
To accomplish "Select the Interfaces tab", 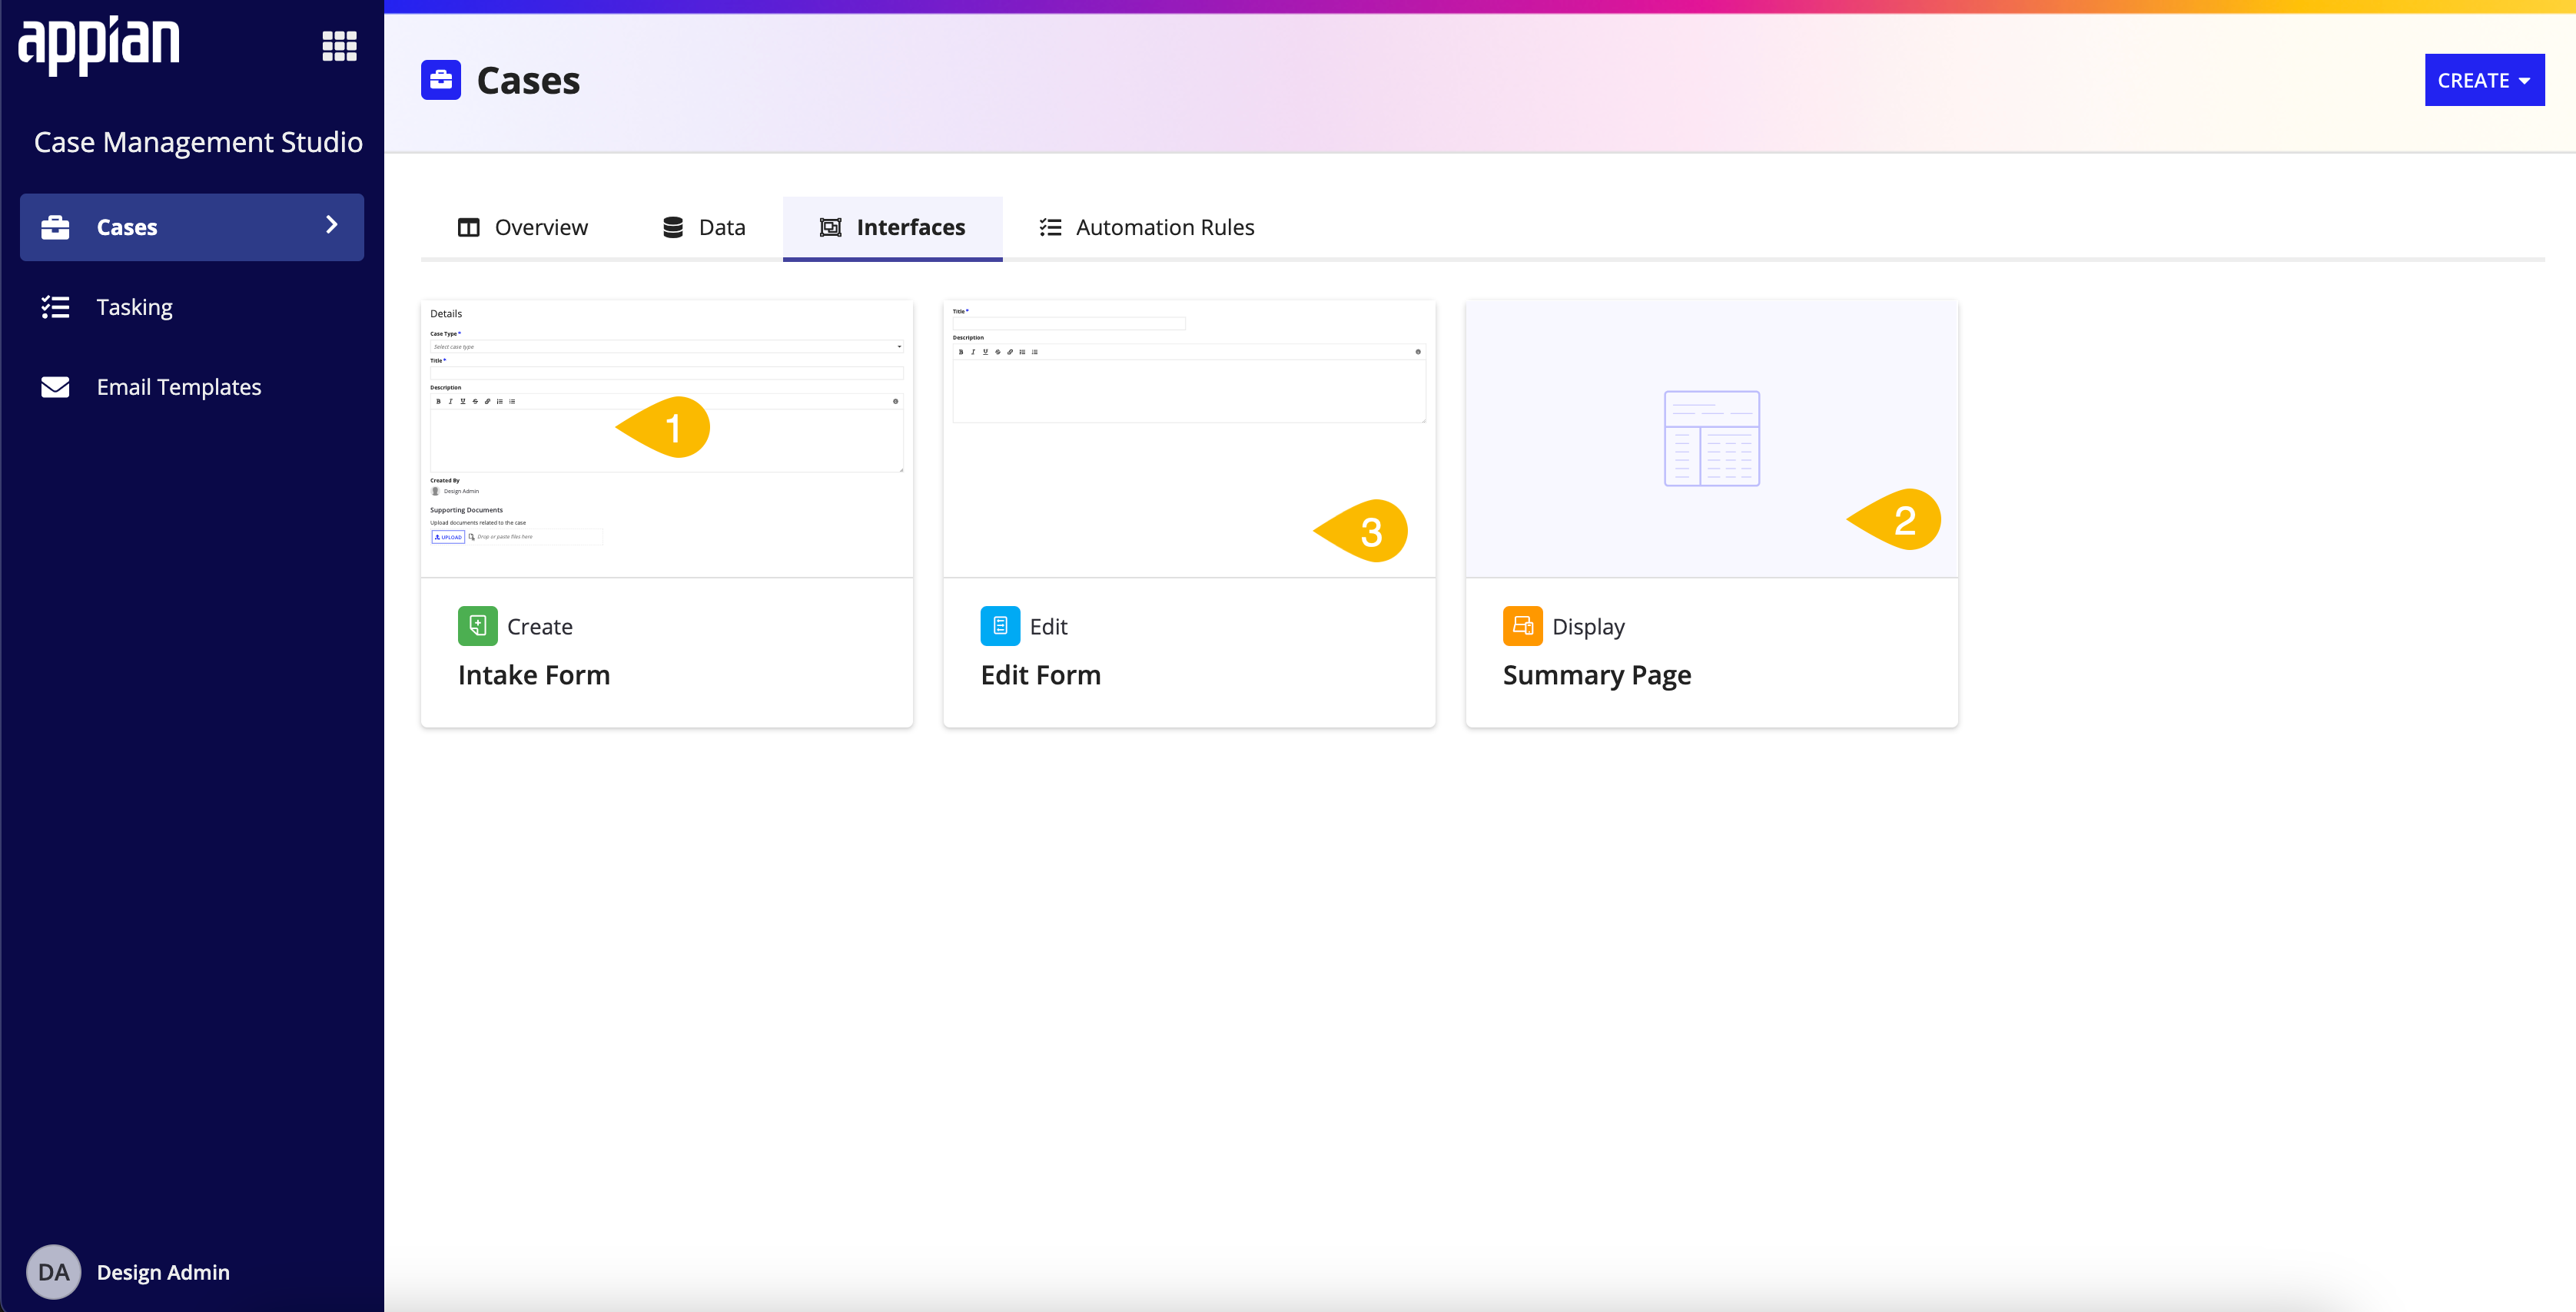I will [x=892, y=228].
